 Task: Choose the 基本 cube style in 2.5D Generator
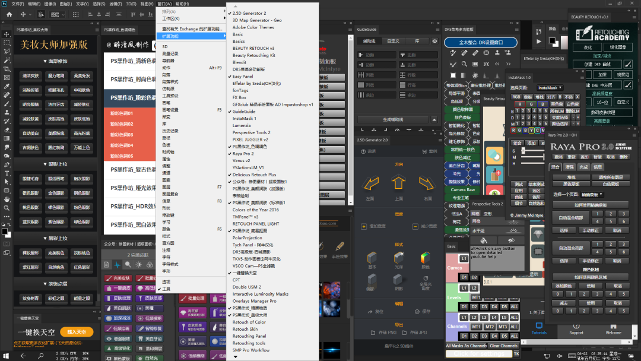(x=372, y=258)
